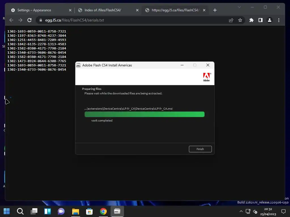Click the padlock site info icon
Viewport: 290px width, 217px height.
[x=41, y=20]
